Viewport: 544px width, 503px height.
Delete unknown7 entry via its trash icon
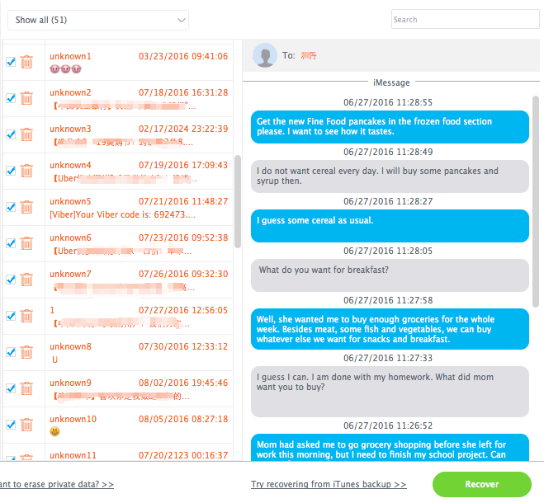(26, 280)
